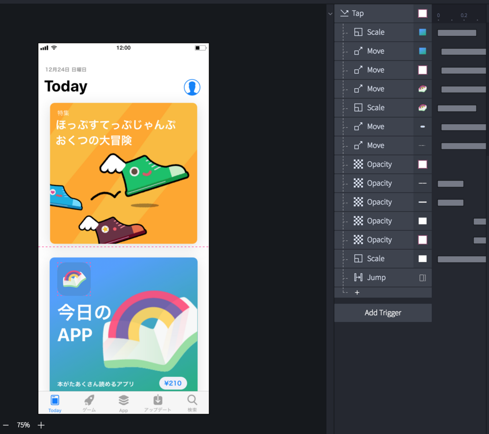This screenshot has height=434, width=489.
Task: Select blue gradient thumbnail in the Move row
Action: tap(423, 51)
